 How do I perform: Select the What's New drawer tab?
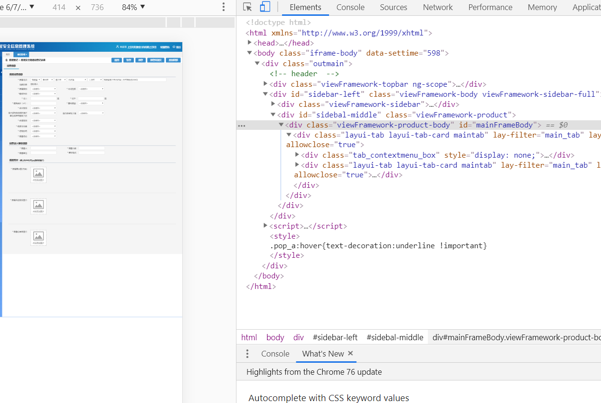click(323, 354)
